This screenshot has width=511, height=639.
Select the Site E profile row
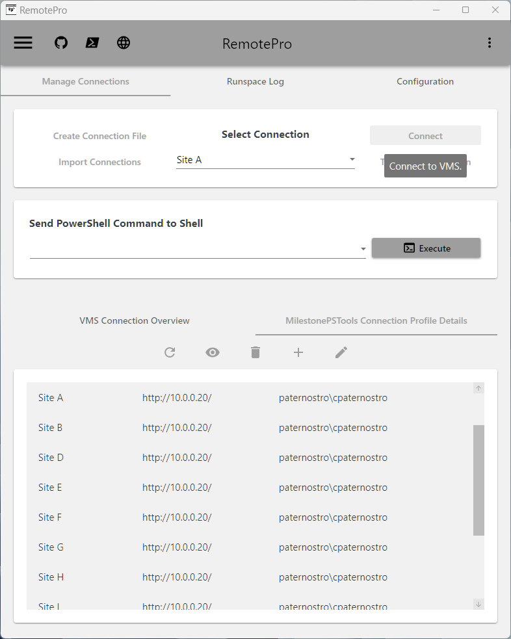pos(250,488)
